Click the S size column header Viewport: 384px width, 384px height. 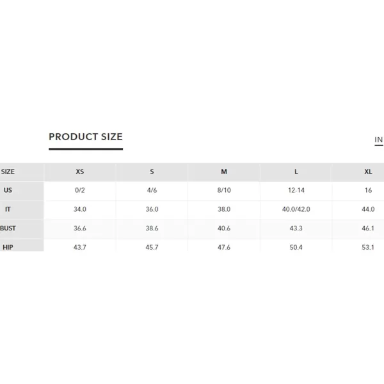[152, 172]
